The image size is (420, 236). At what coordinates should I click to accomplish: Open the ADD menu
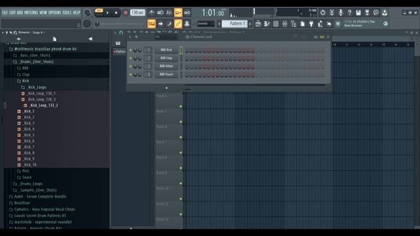pyautogui.click(x=20, y=12)
